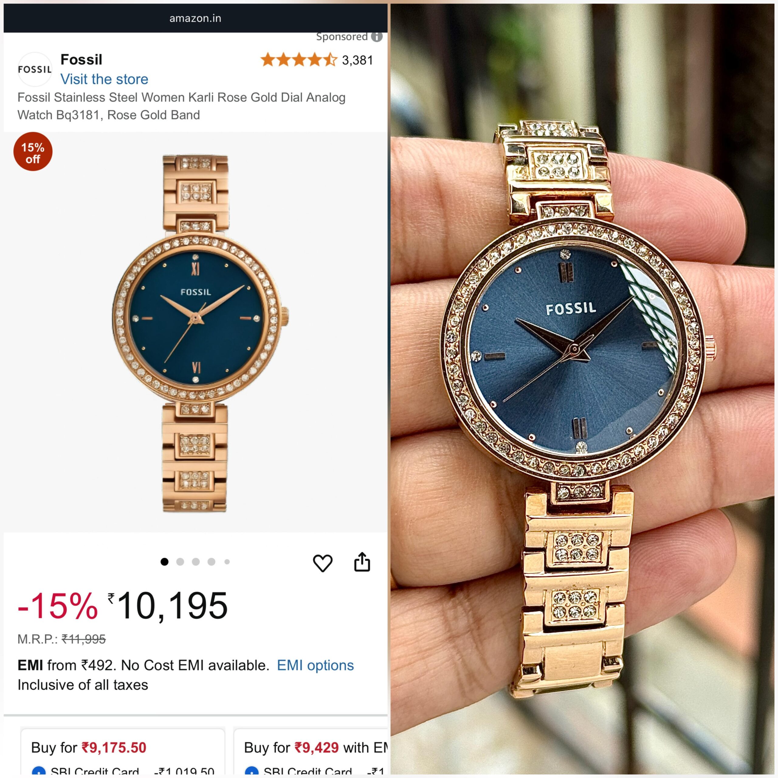
Task: Select the third image carousel dot
Action: (x=196, y=562)
